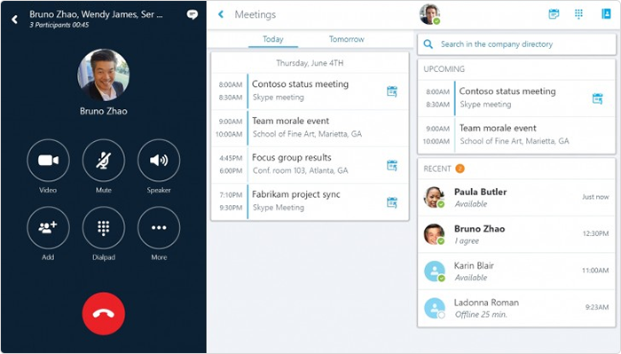Go back from the call screen
The height and width of the screenshot is (354, 621).
[x=15, y=19]
